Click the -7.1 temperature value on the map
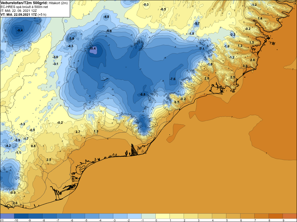The image size is (297, 222). (202, 49)
